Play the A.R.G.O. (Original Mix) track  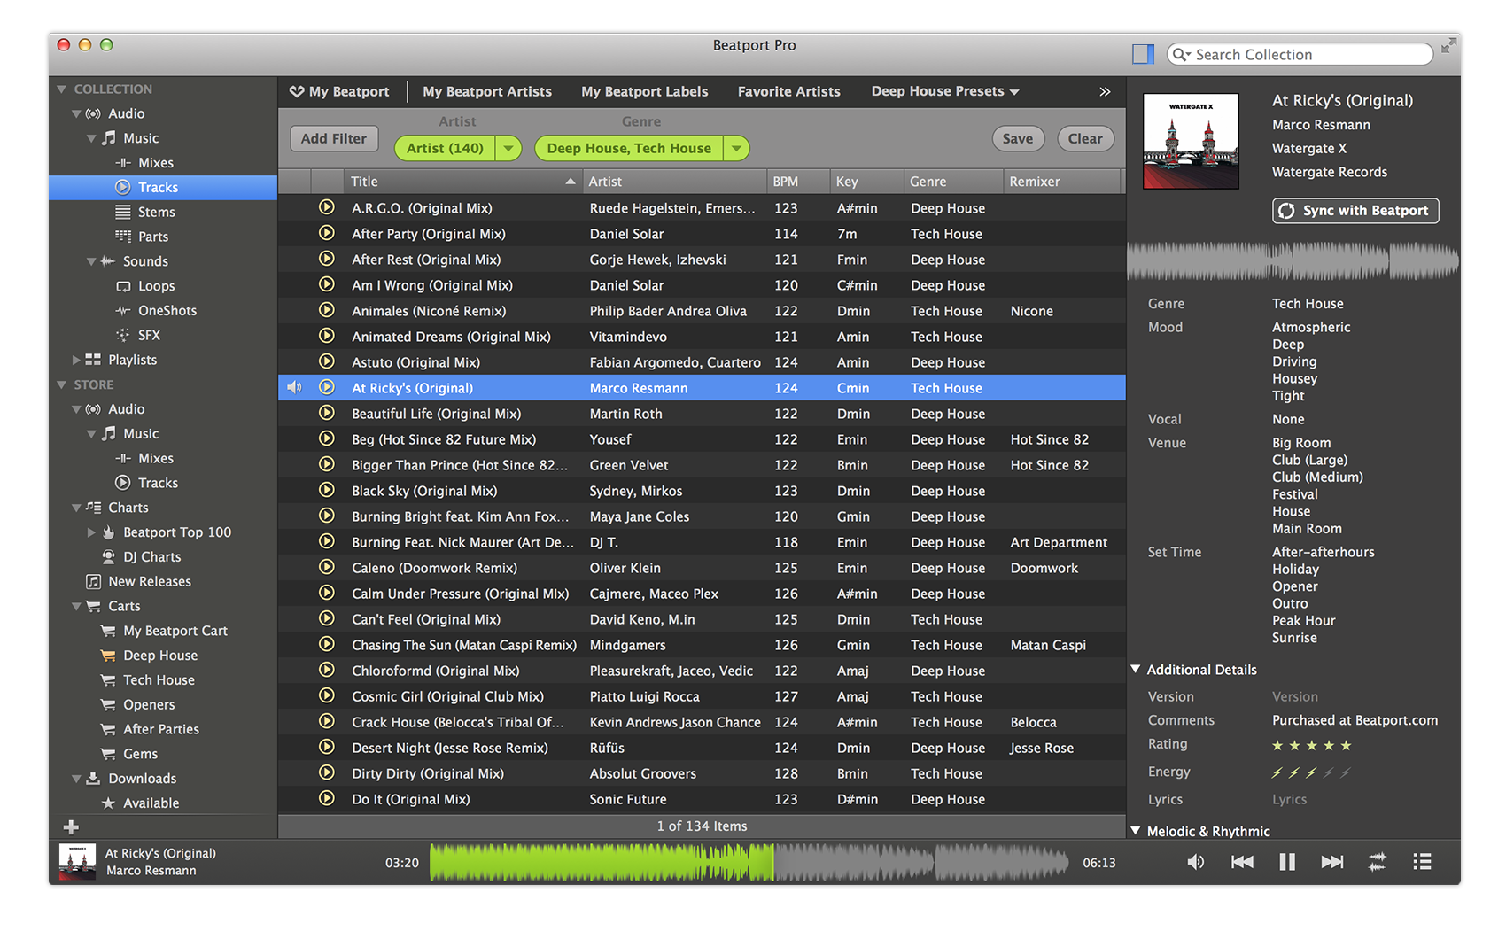point(327,207)
